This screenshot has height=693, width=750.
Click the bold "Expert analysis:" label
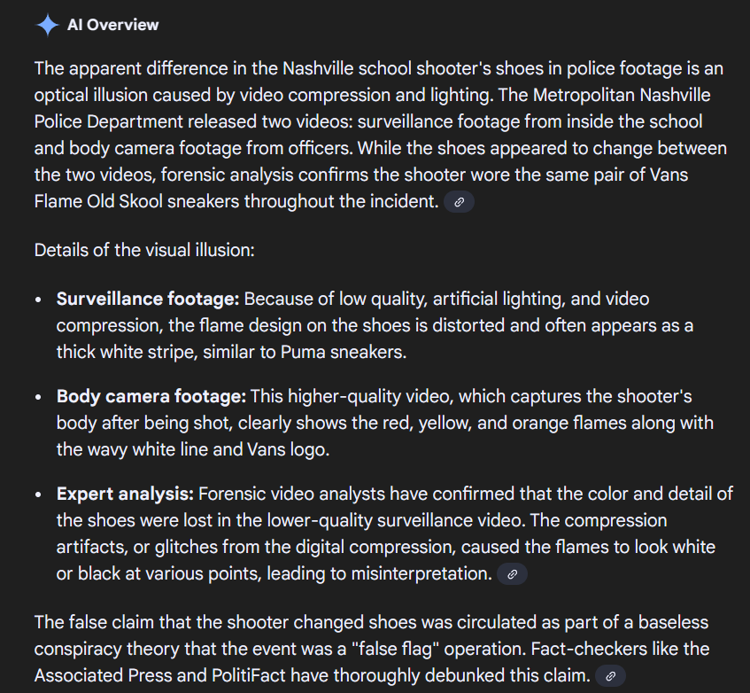125,494
